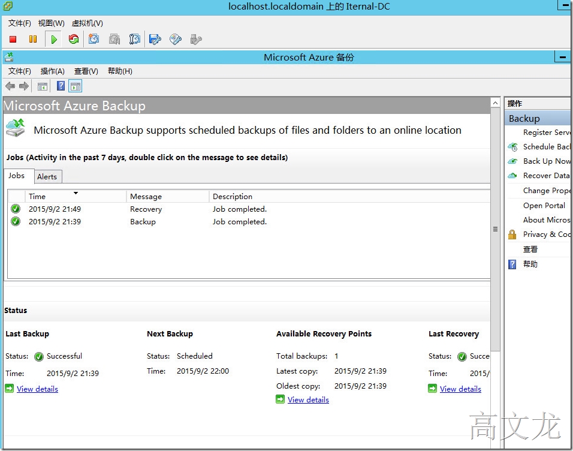Connect the USB device toolbar icon
Image resolution: width=573 pixels, height=451 pixels.
tap(196, 39)
